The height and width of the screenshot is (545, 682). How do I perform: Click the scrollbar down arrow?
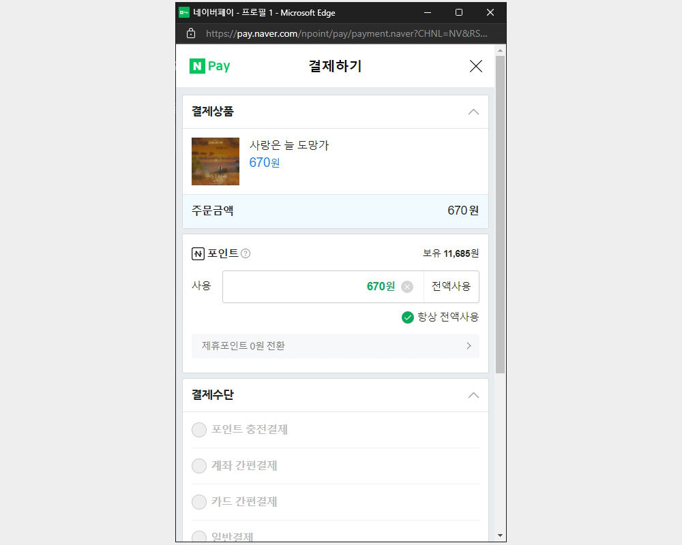coord(500,535)
